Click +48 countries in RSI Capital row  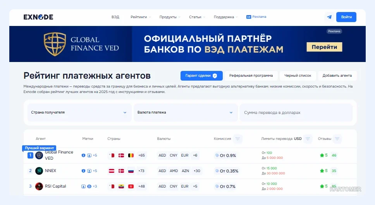[x=141, y=186]
